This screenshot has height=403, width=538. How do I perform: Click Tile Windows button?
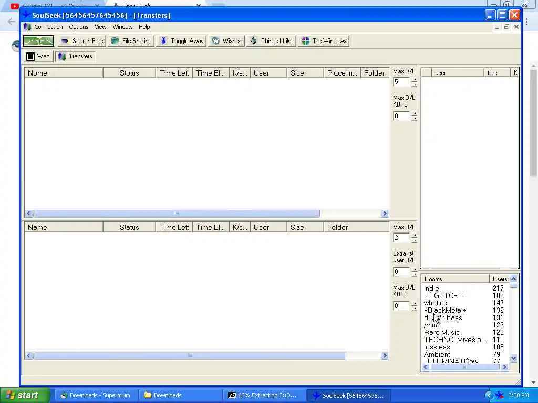(x=324, y=41)
